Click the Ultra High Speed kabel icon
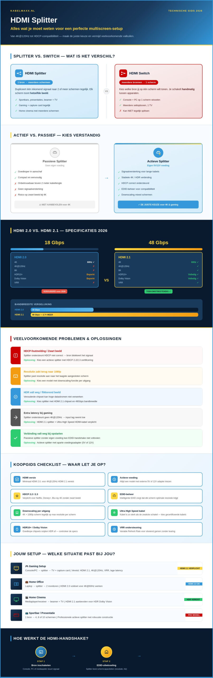Viewport: 213px width, 678px height. point(114,512)
